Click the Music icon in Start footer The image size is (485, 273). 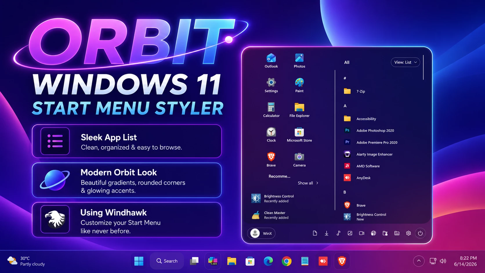click(x=338, y=233)
